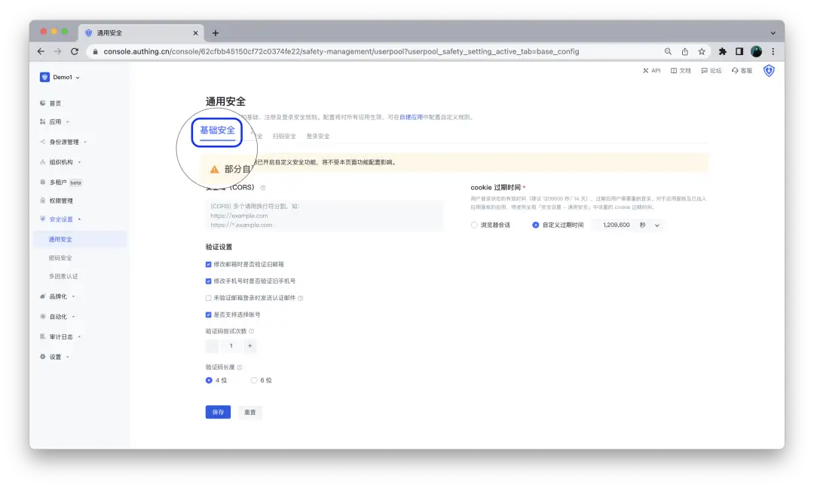Select 浏览器会话 radio option
The image size is (814, 488).
(491, 225)
